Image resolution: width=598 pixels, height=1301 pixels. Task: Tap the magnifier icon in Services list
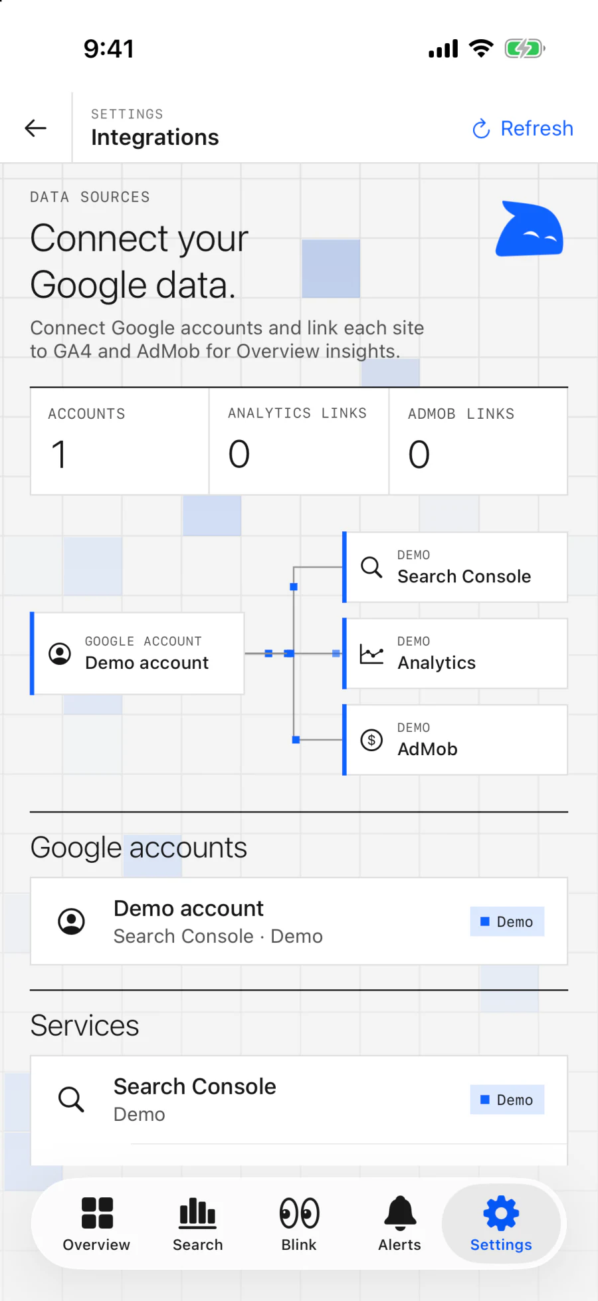point(71,1100)
